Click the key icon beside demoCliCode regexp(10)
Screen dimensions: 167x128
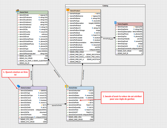pyautogui.click(x=39, y=15)
